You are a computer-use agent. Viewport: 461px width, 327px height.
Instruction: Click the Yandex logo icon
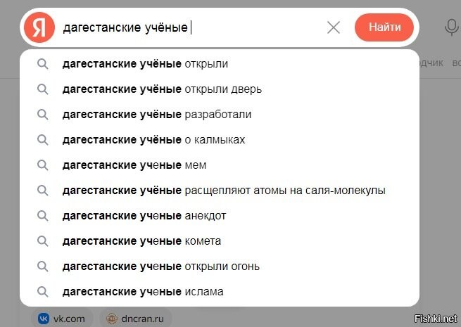[39, 27]
